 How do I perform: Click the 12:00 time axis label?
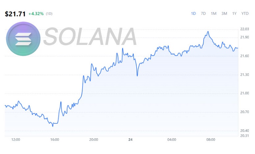15,140
